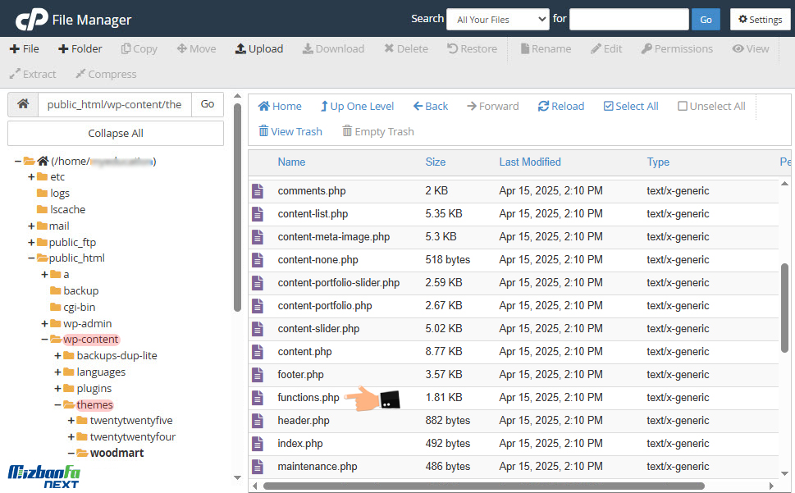Viewport: 795px width, 493px height.
Task: Click the Unselect All checkbox
Action: [x=683, y=107]
